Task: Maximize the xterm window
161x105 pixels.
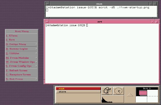Action: [x=155, y=4]
